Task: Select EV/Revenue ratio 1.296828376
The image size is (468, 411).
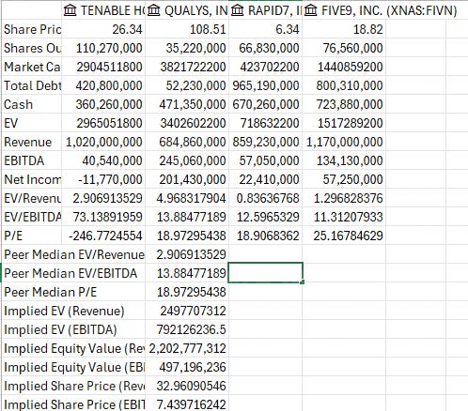Action: [x=349, y=198]
